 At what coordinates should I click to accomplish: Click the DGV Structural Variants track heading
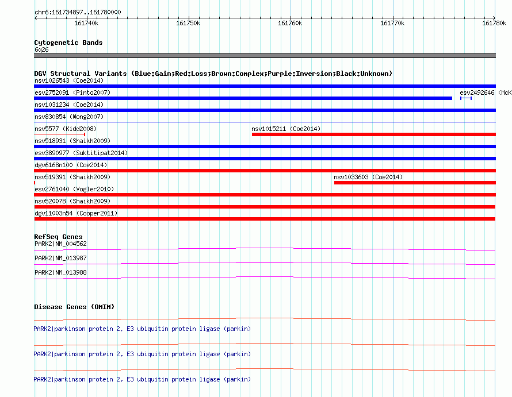[213, 74]
